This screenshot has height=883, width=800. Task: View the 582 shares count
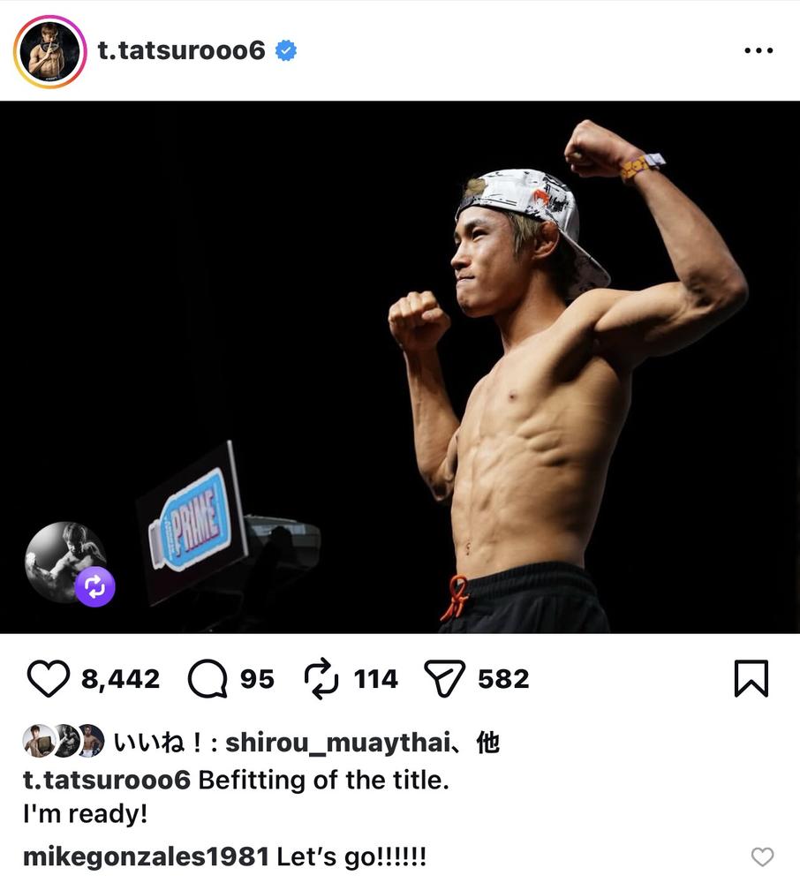[504, 678]
